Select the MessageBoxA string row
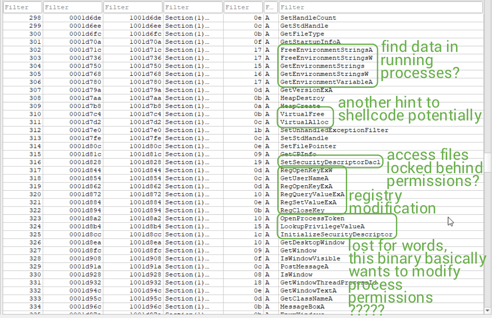Viewport: 492px width, 318px height. [302, 306]
